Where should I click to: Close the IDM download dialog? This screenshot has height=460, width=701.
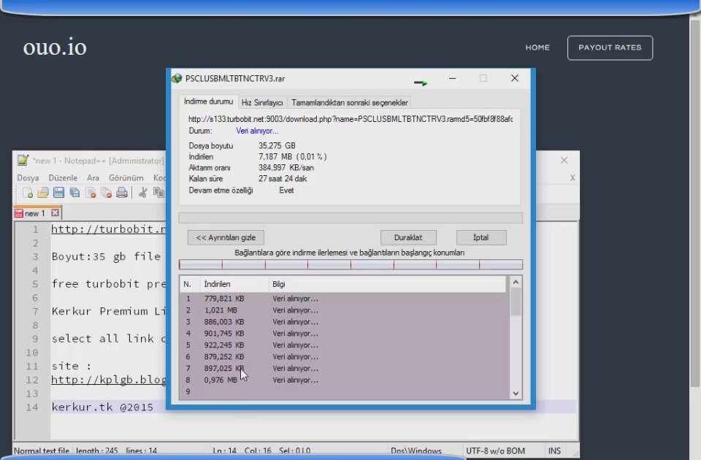click(515, 78)
